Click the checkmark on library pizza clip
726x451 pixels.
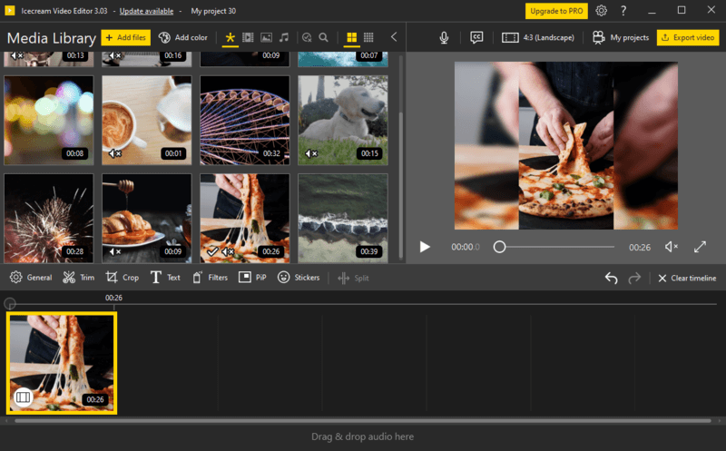click(x=212, y=251)
